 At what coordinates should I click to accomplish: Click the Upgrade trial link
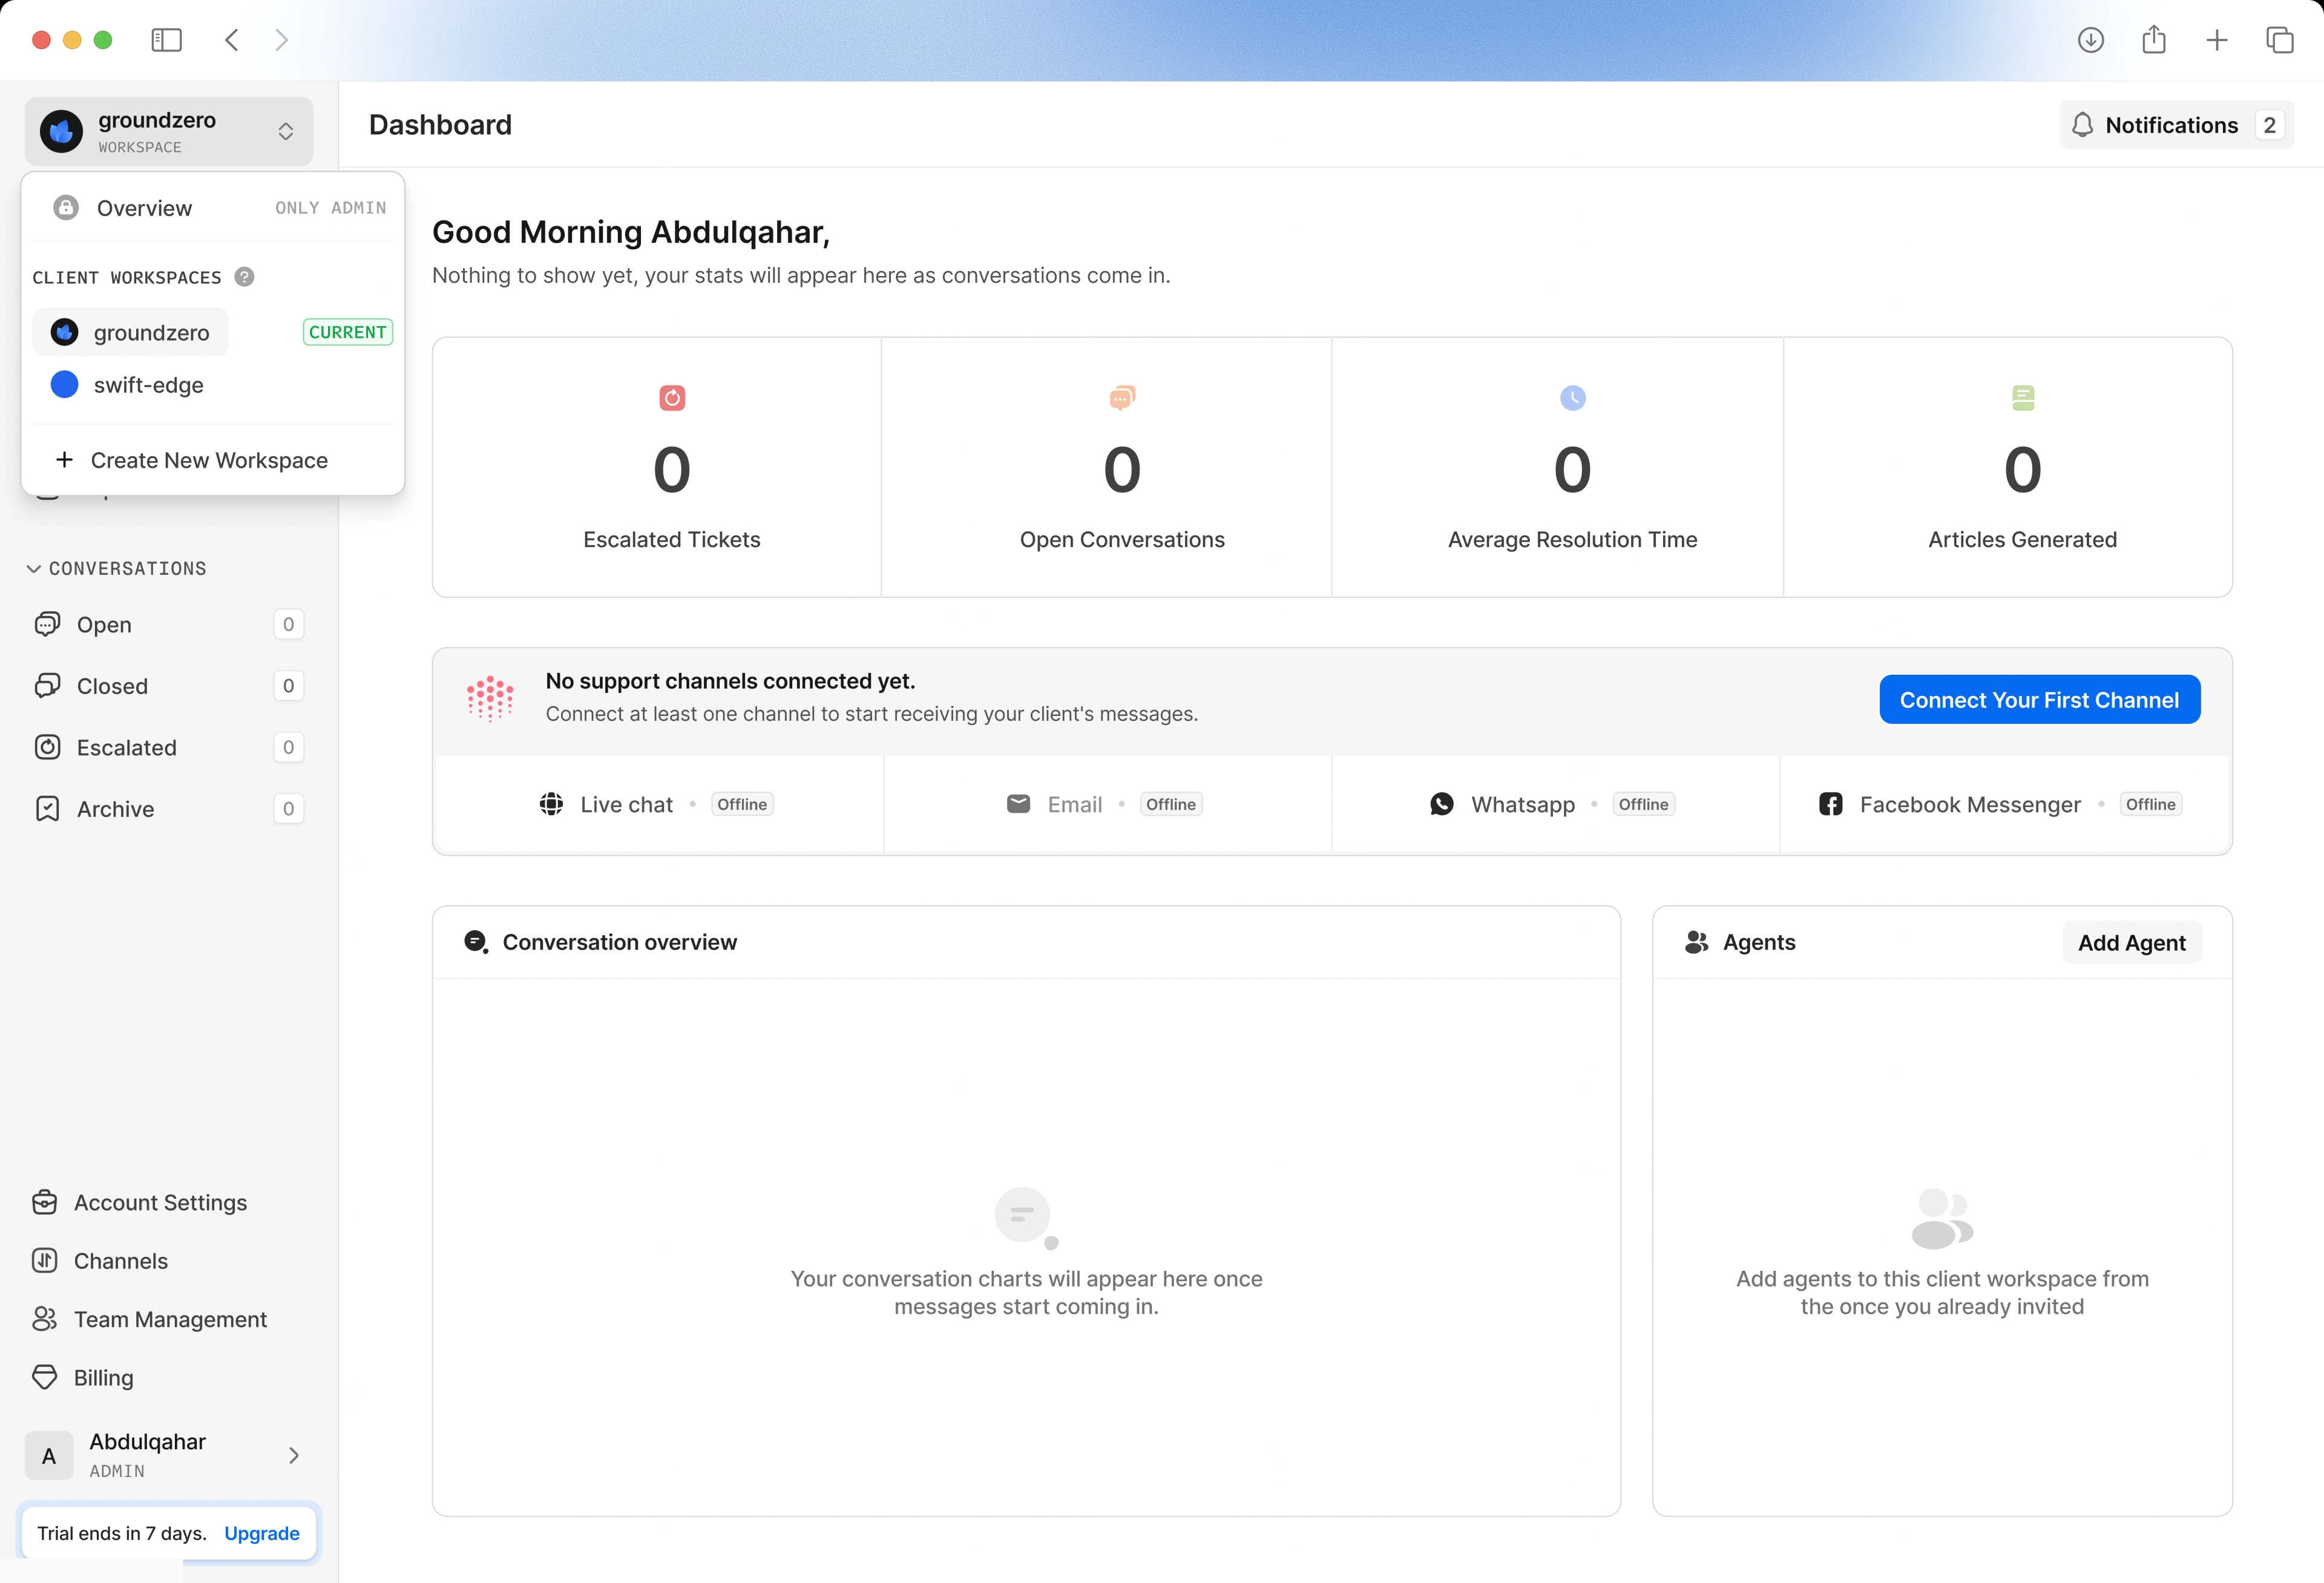[x=261, y=1533]
